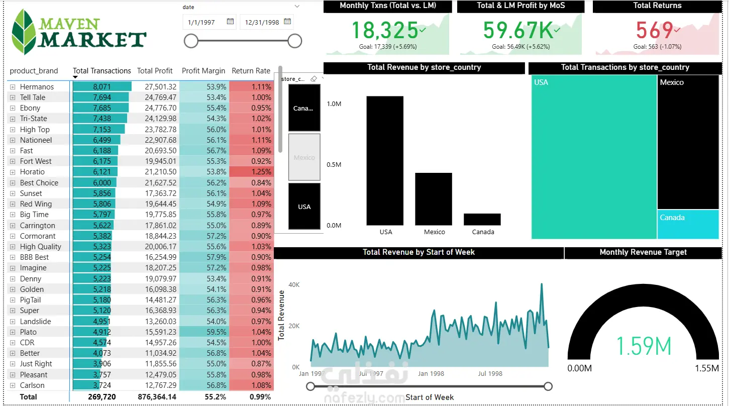Select the USA bar in revenue chart
Viewport: 729px width, 406px height.
pos(385,161)
